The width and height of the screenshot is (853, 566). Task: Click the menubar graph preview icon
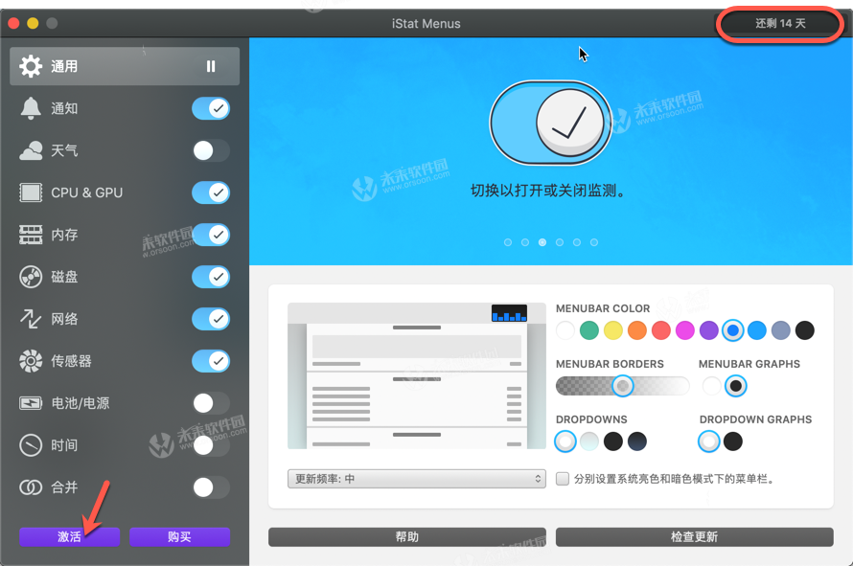509,313
